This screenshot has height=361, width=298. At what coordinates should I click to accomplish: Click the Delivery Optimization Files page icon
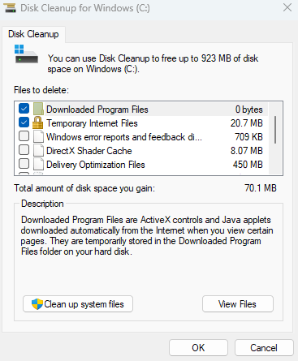[x=38, y=164]
